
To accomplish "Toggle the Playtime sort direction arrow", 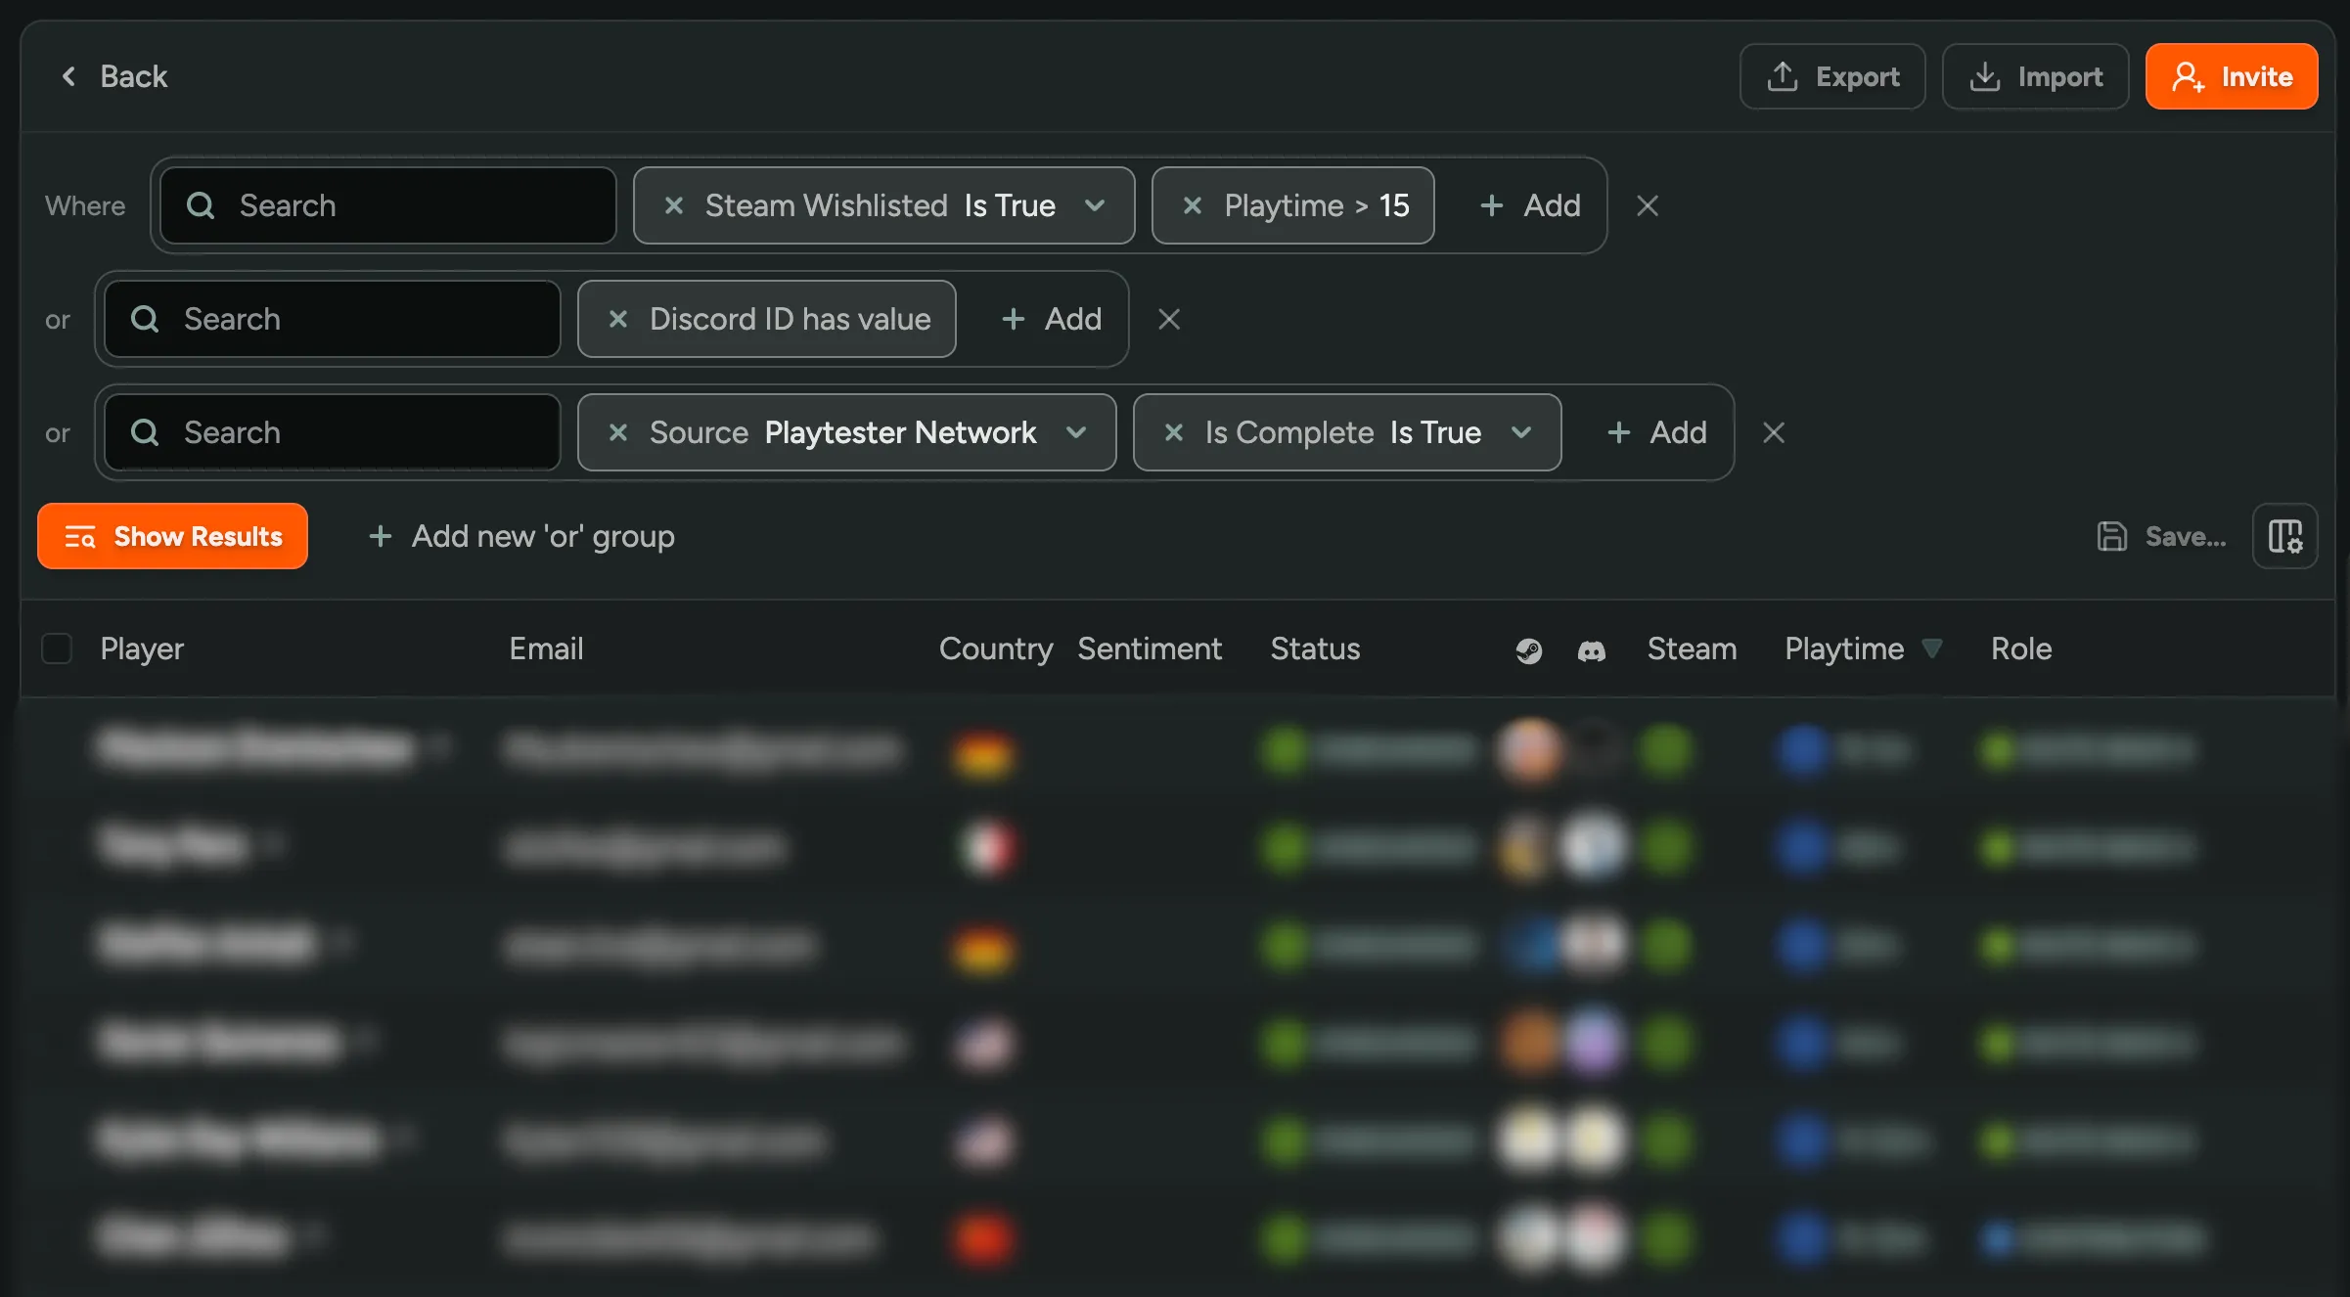I will tap(1932, 648).
